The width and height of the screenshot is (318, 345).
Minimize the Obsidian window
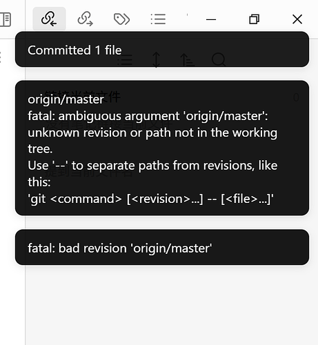click(x=211, y=19)
